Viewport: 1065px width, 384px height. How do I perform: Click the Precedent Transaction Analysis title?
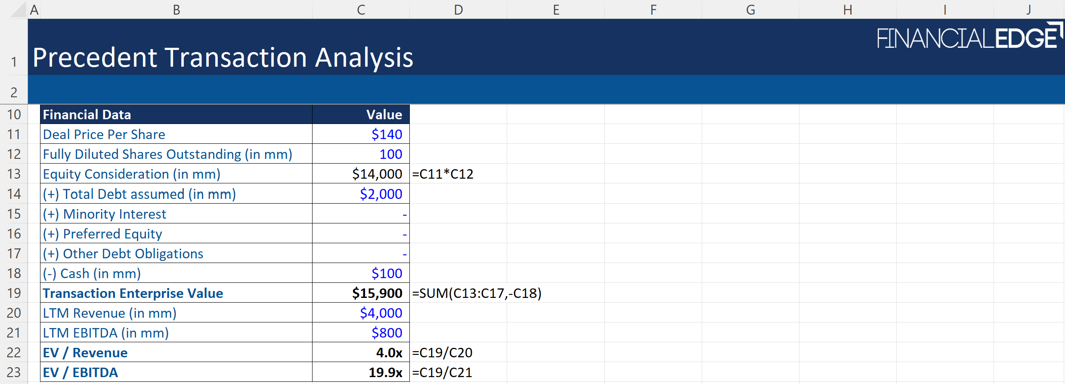[223, 57]
